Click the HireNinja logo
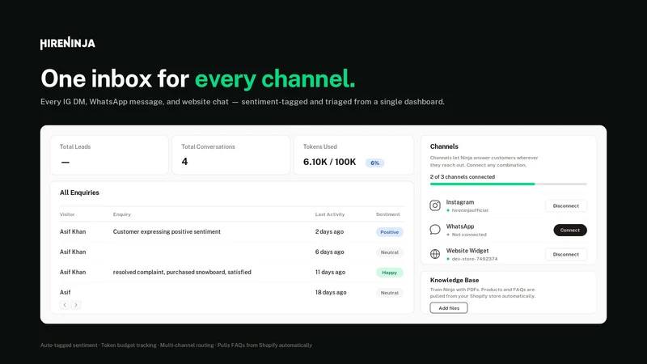The height and width of the screenshot is (364, 647). pos(68,44)
